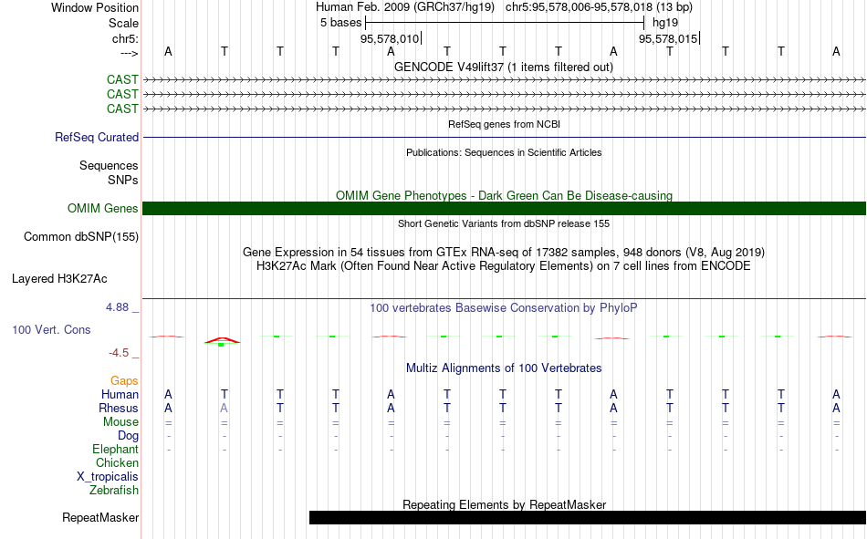The height and width of the screenshot is (539, 867).
Task: Click the Dog alignment row label
Action: 129,436
